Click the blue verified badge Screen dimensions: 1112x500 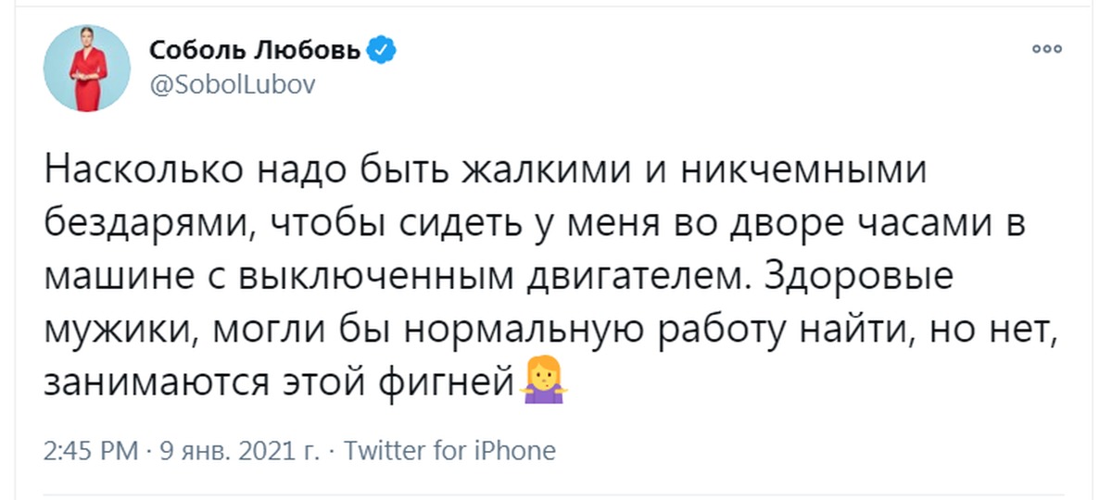point(383,50)
